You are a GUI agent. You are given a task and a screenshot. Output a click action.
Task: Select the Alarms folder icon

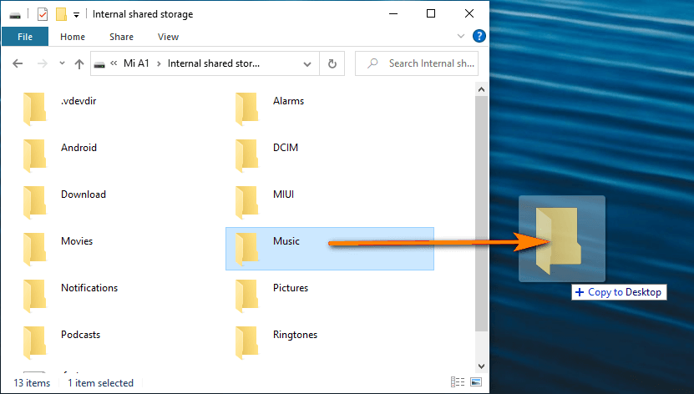point(246,109)
